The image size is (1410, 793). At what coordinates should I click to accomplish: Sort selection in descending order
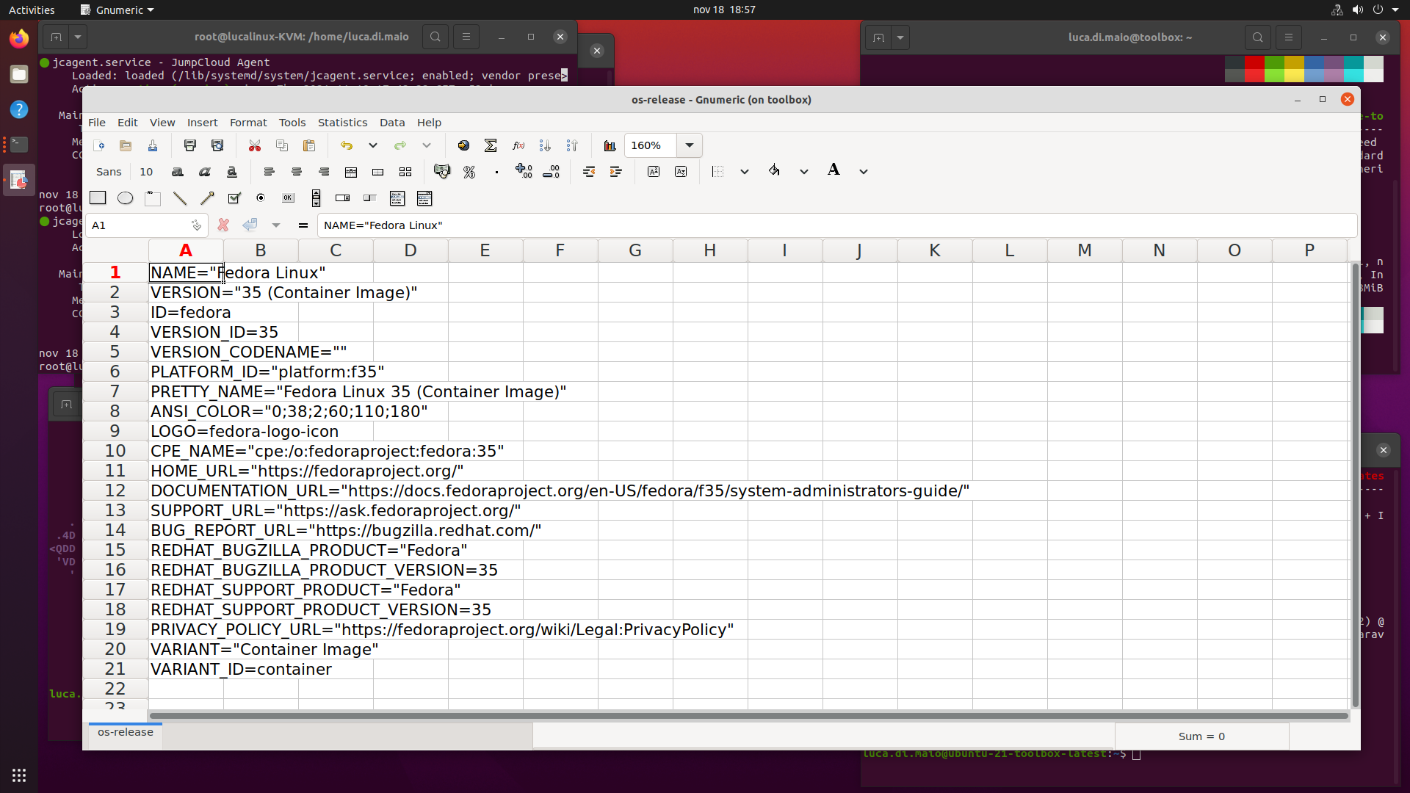point(572,145)
